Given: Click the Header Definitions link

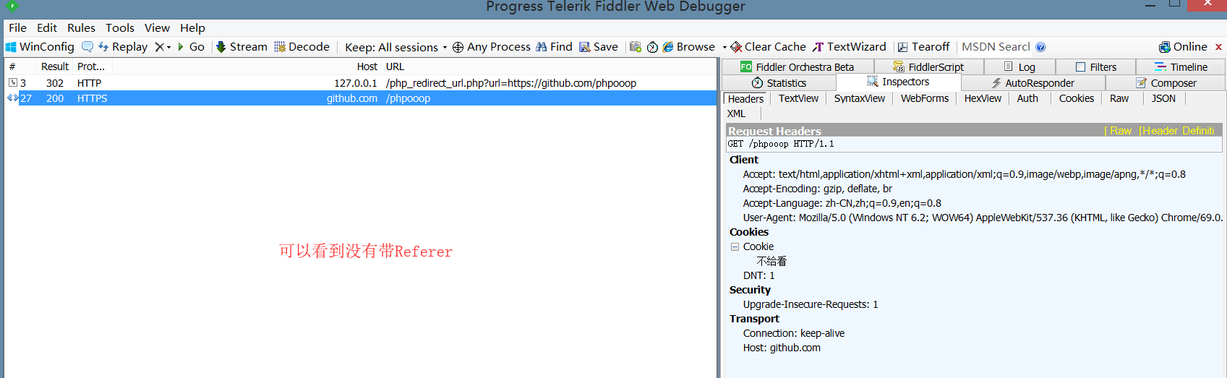Looking at the screenshot, I should coord(1178,131).
